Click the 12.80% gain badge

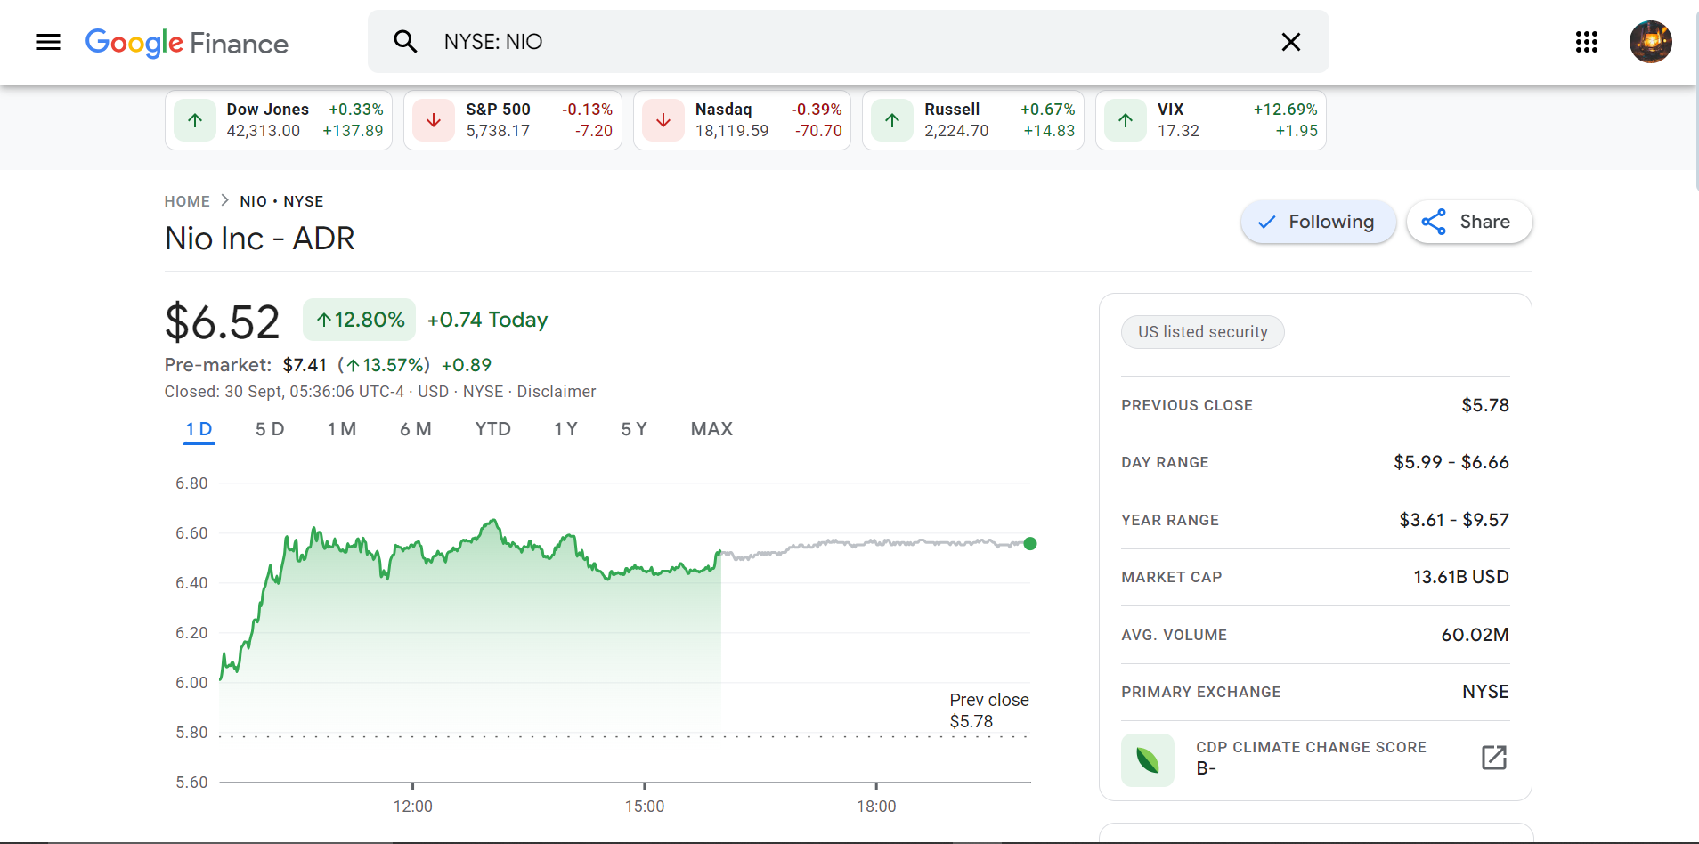(360, 320)
